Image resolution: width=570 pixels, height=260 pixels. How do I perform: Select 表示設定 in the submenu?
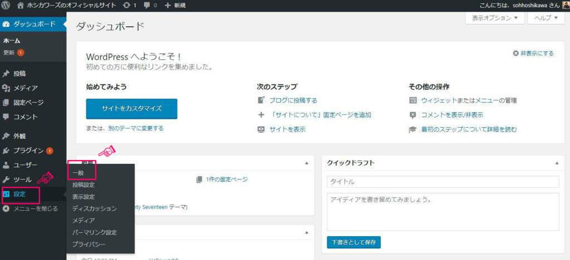(83, 197)
